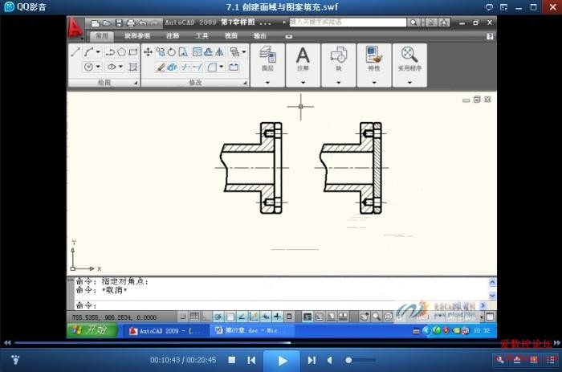Switch to the View (视图) ribbon tab
The width and height of the screenshot is (562, 372).
230,36
